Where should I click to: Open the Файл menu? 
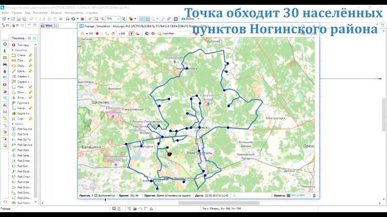pos(5,13)
